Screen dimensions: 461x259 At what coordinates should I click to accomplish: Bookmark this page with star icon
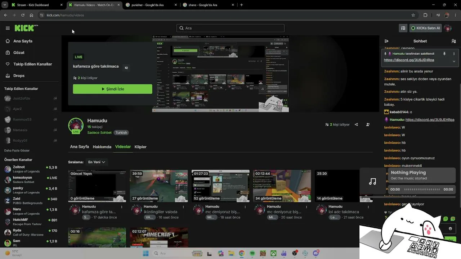(x=413, y=15)
